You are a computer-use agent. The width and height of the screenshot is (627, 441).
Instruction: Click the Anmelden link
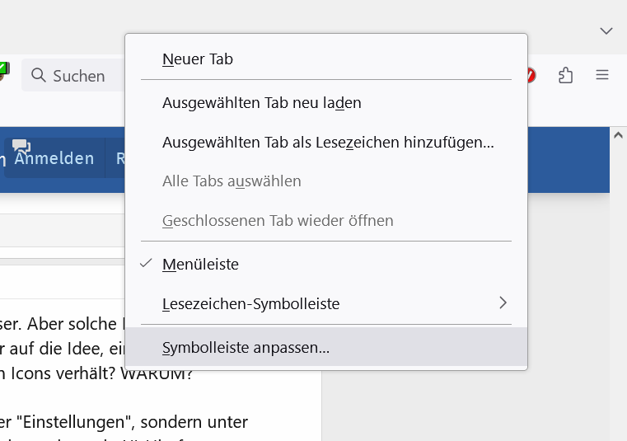[54, 158]
